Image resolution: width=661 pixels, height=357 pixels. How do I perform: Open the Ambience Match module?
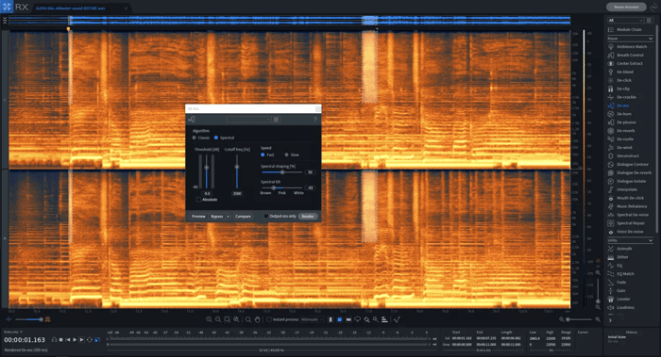[627, 47]
